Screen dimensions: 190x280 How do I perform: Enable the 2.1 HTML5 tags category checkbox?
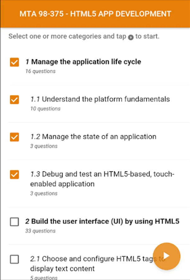coord(14,259)
